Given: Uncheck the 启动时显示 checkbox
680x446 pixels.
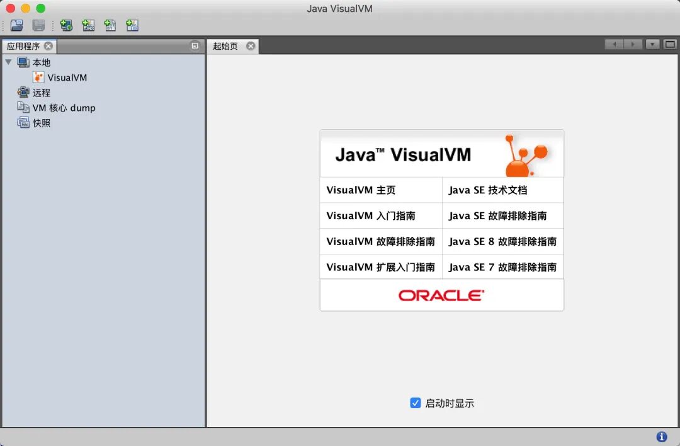Looking at the screenshot, I should click(x=415, y=403).
